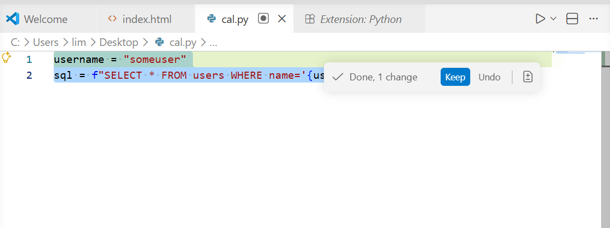Click the "Done, 1 change" status text
The width and height of the screenshot is (610, 228).
pos(383,77)
